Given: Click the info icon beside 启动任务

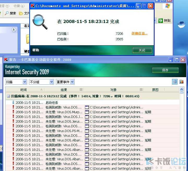Looking at the screenshot, I should point(13,102).
